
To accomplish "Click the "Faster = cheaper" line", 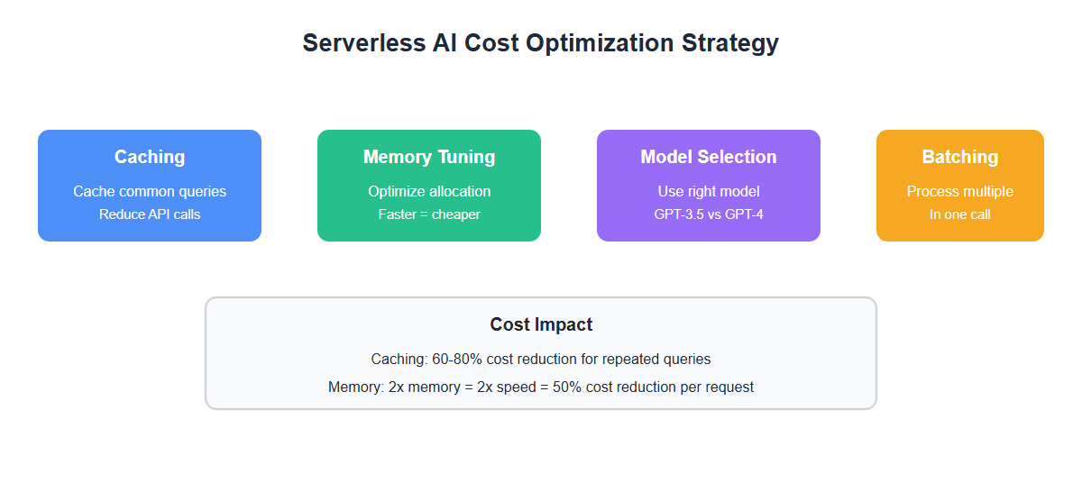I will [429, 214].
